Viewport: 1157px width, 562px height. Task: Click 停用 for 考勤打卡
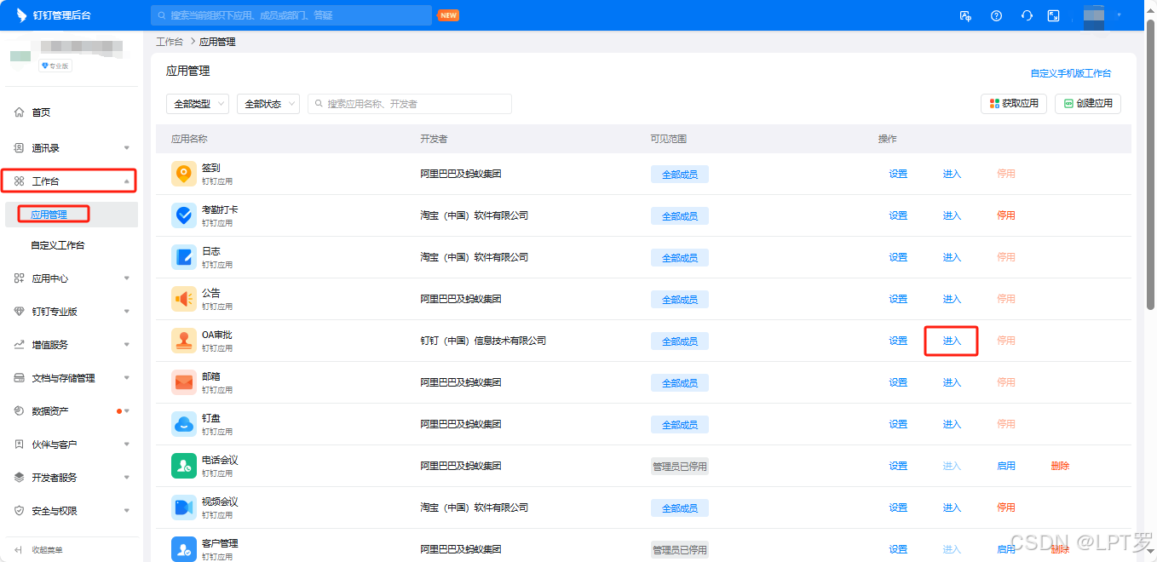point(1006,215)
